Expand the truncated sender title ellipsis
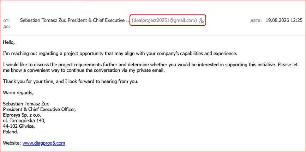 127,21
